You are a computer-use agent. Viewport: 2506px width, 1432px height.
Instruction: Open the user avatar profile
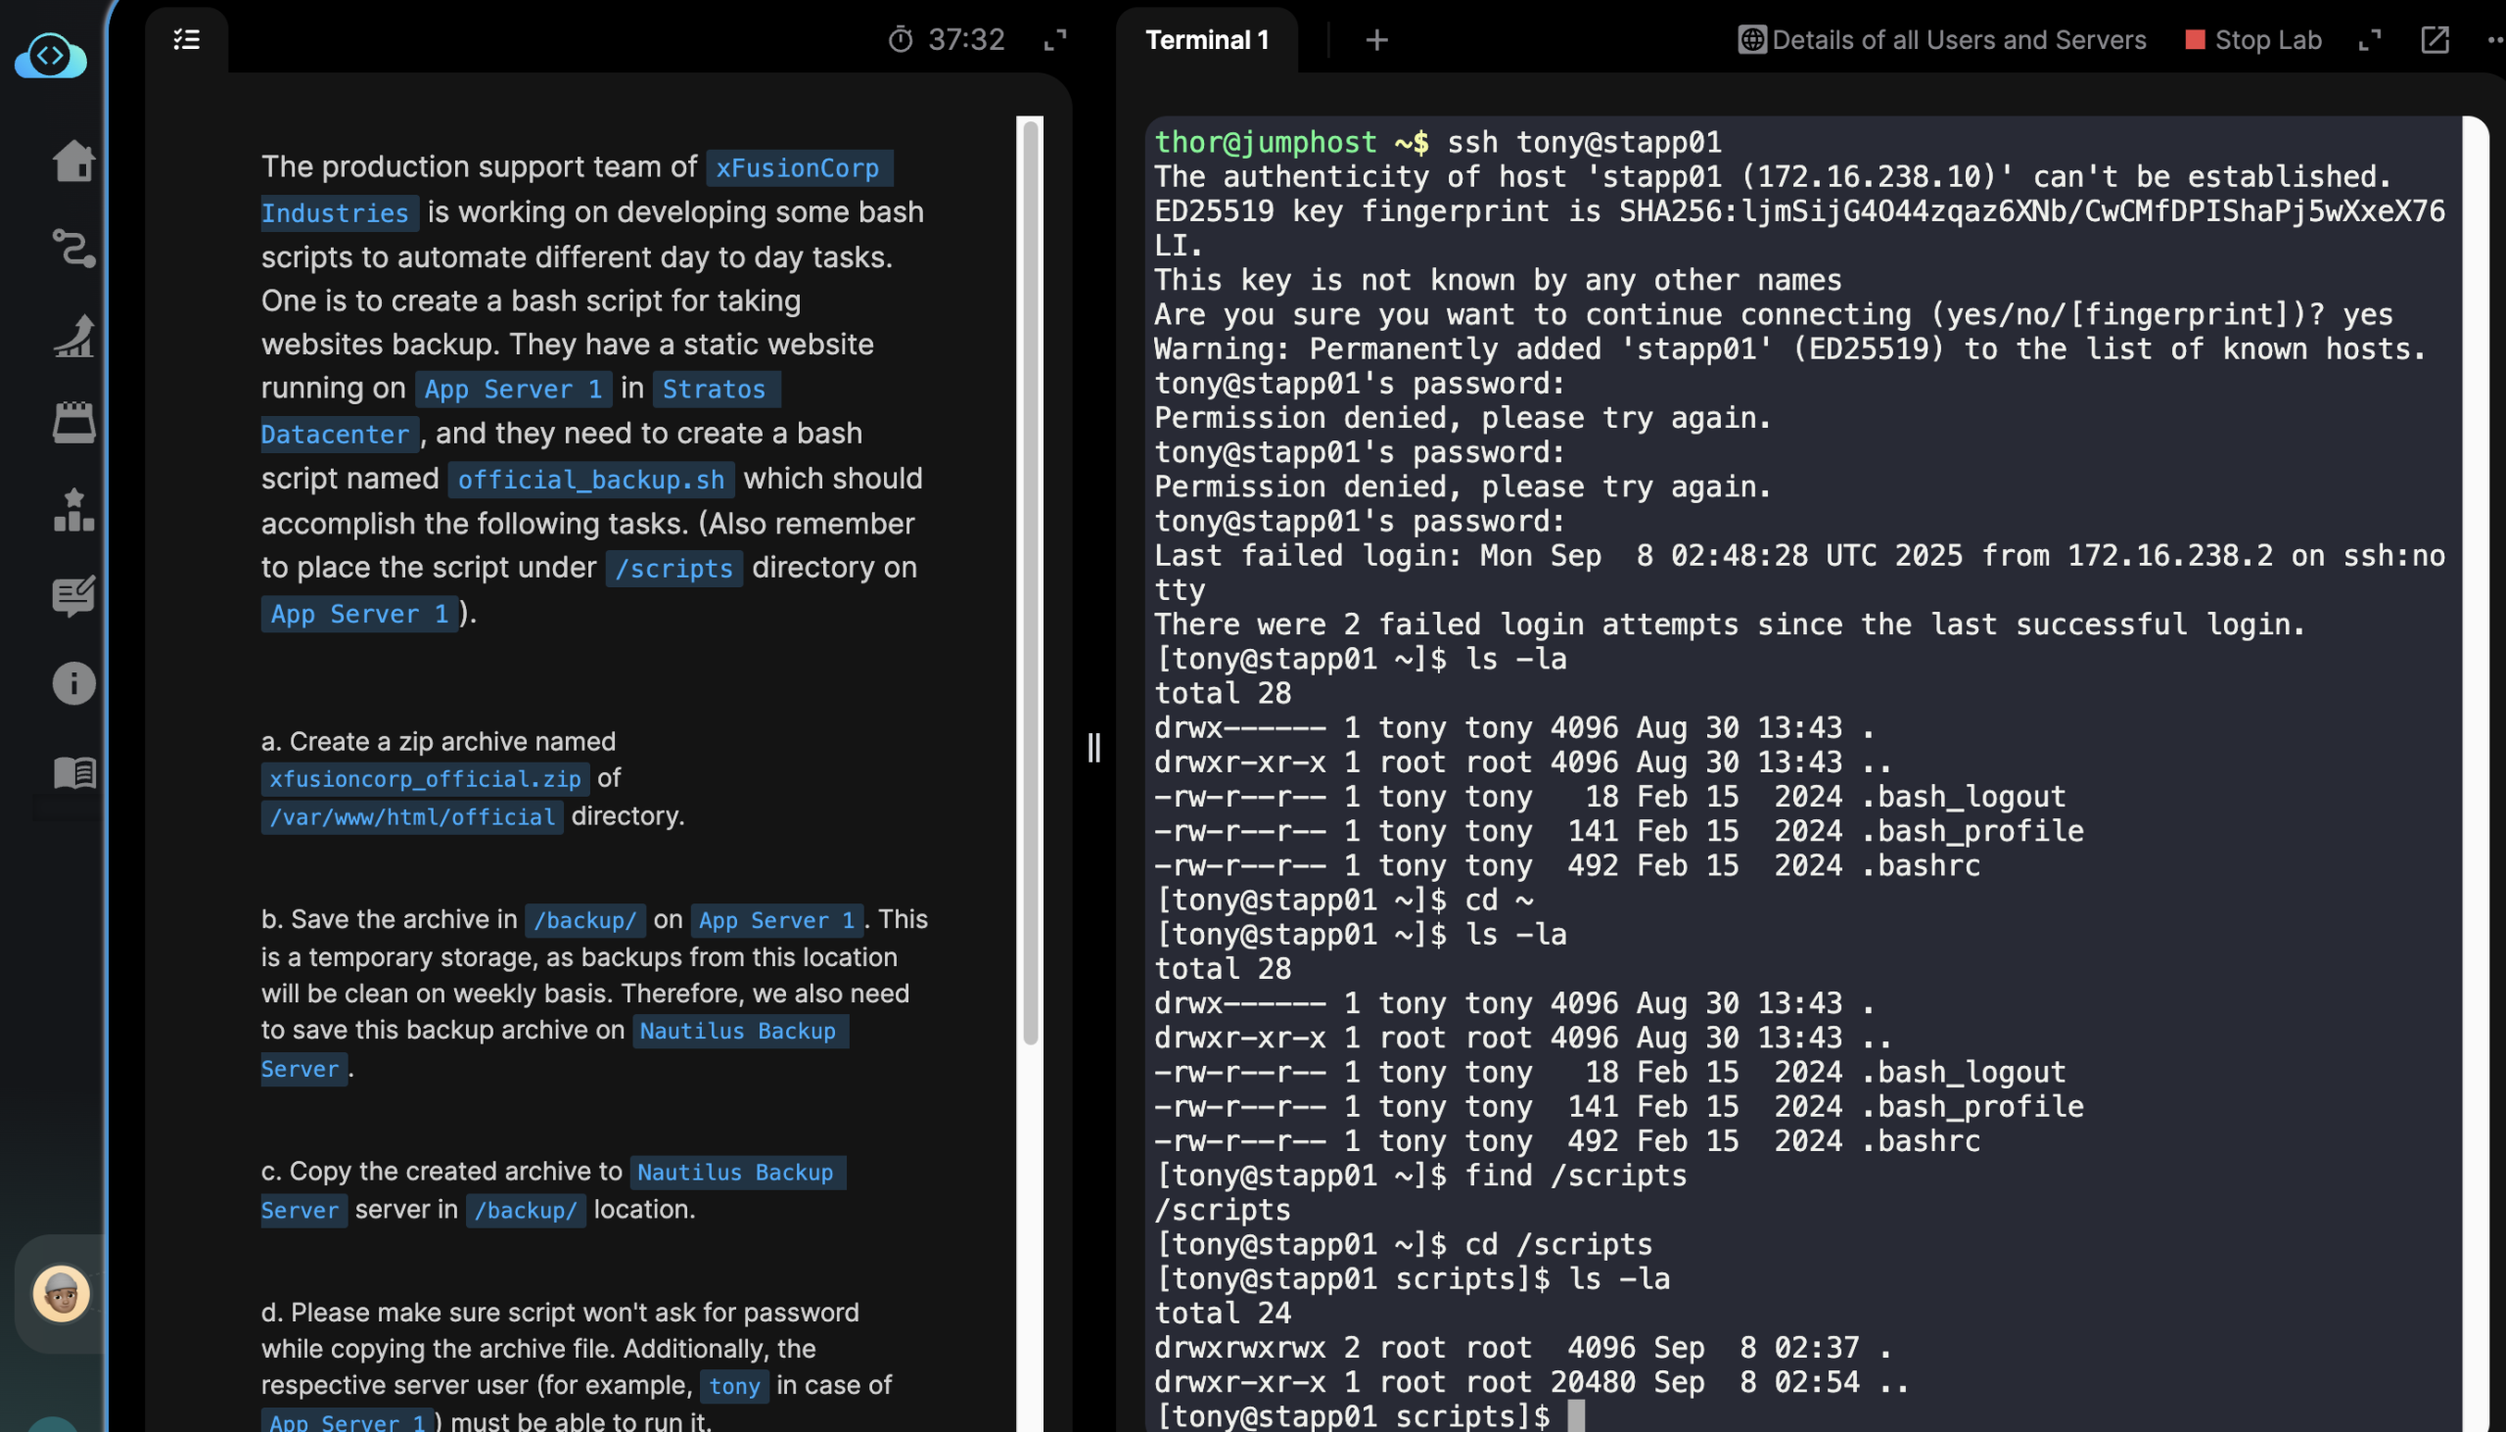[x=61, y=1293]
